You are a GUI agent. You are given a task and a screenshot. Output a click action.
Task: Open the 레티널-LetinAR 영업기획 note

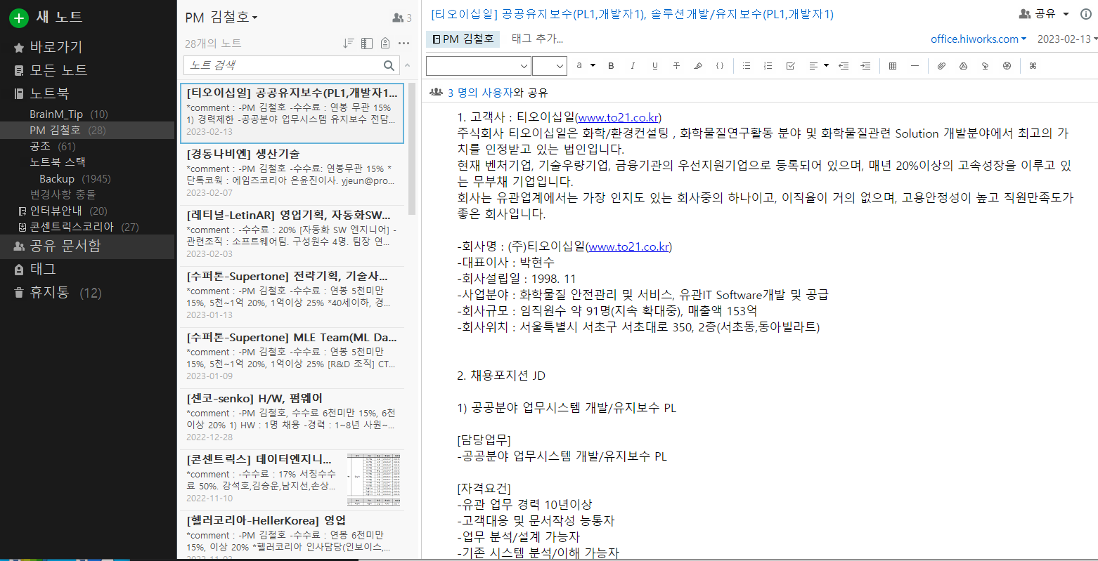click(x=292, y=235)
